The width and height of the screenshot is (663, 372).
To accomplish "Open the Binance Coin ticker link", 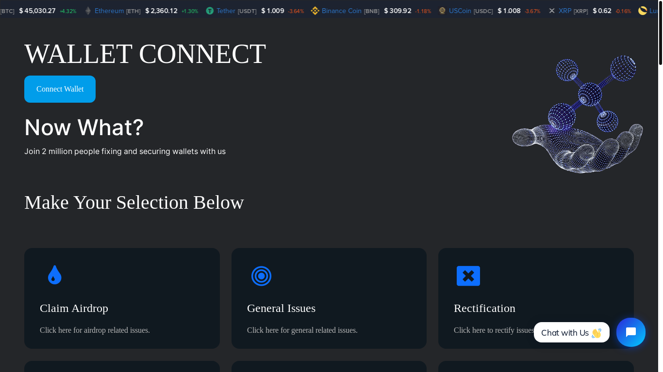I will (x=341, y=11).
